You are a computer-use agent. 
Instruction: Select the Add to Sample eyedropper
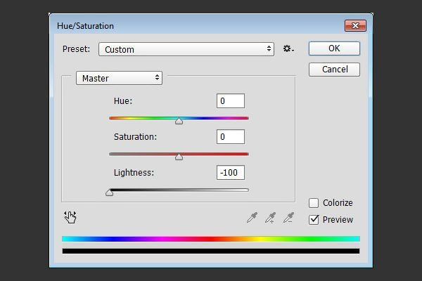(x=271, y=218)
